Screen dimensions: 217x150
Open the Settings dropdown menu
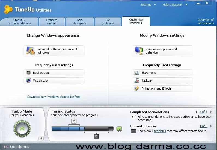(148, 5)
